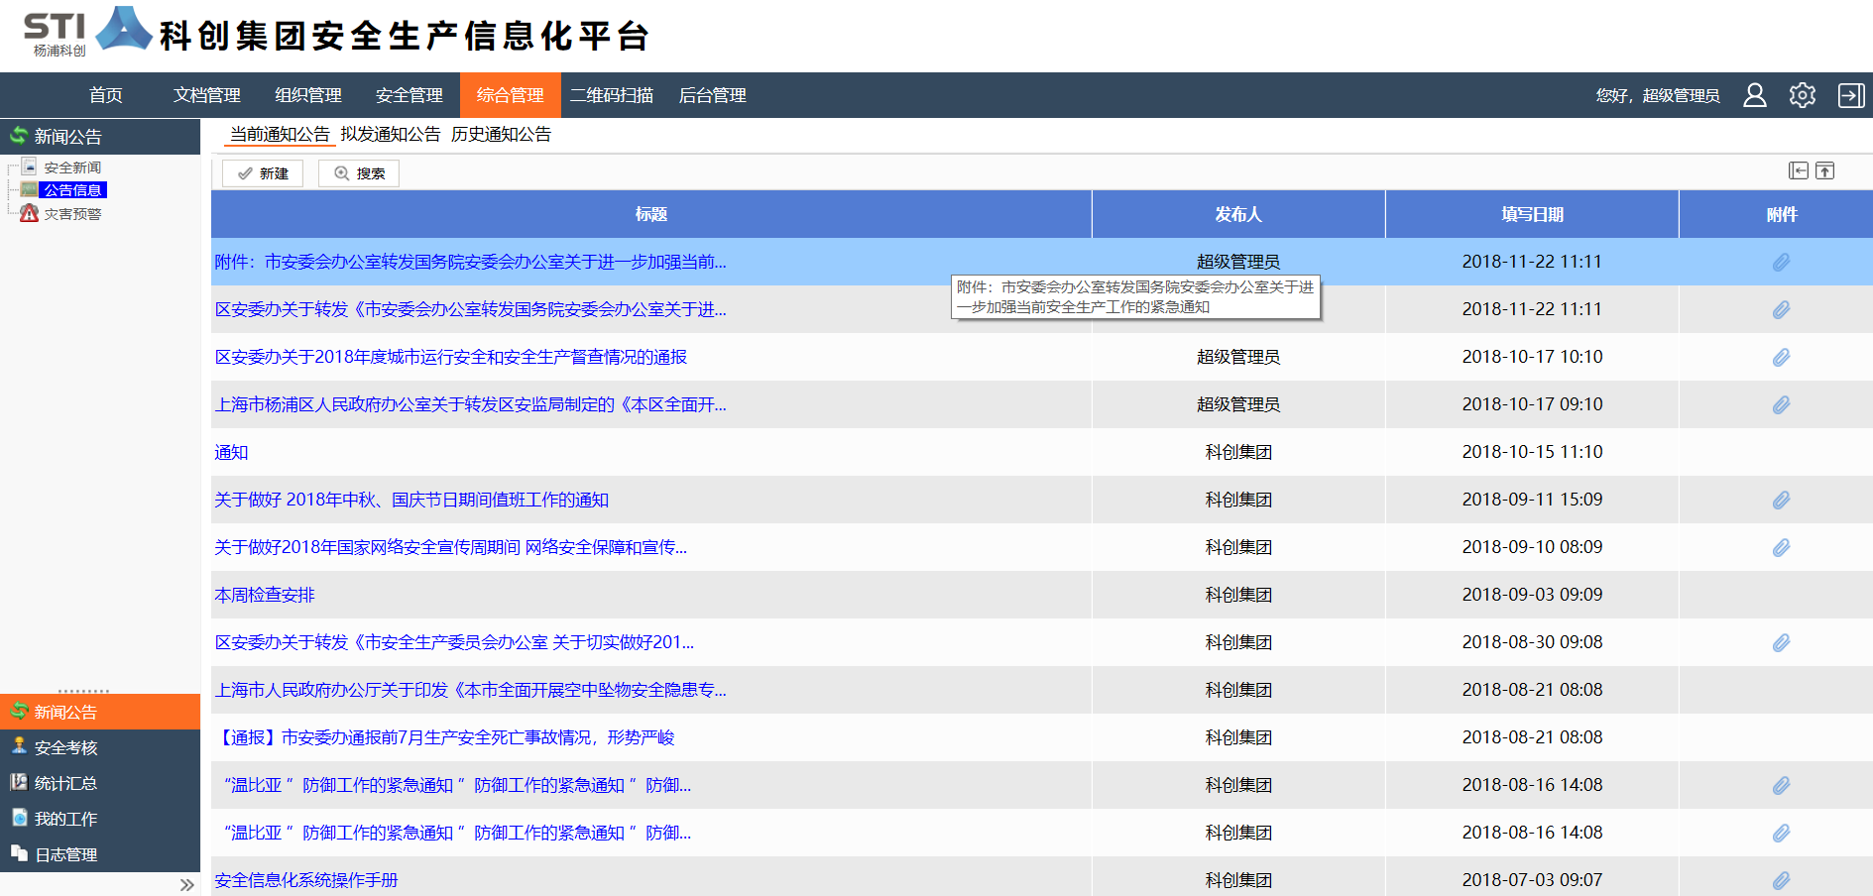Select 安全新闻 in the tree
1873x896 pixels.
72,168
